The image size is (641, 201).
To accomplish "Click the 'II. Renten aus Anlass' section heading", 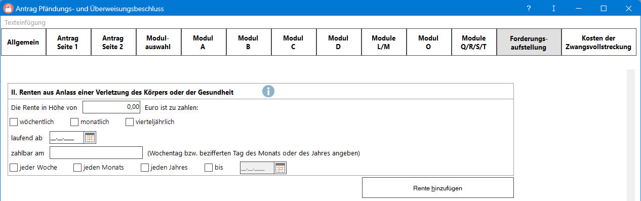I will tap(123, 92).
